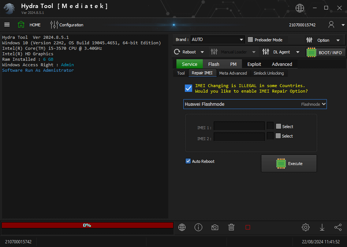The width and height of the screenshot is (347, 247).
Task: Click the red stop square icon
Action: click(248, 227)
